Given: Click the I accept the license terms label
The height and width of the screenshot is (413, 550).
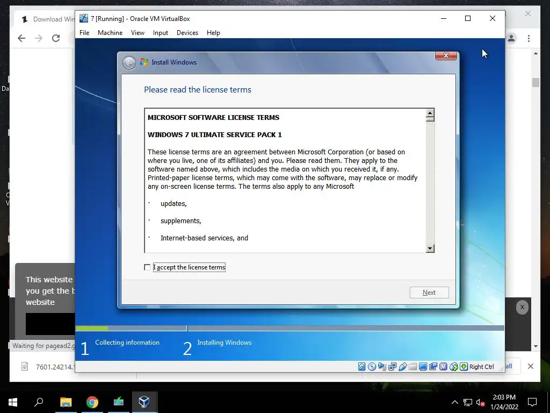Looking at the screenshot, I should [x=190, y=267].
